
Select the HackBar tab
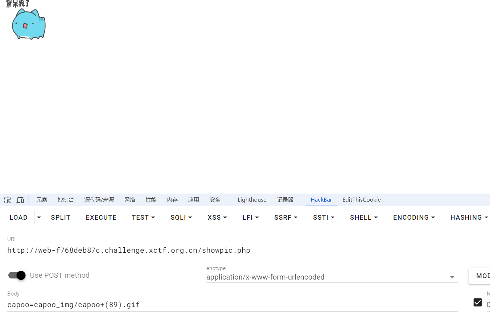pyautogui.click(x=321, y=200)
